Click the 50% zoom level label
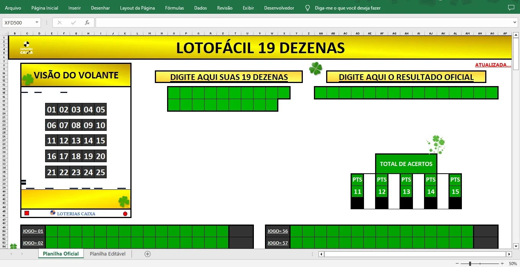This screenshot has height=267, width=520. 513,264
